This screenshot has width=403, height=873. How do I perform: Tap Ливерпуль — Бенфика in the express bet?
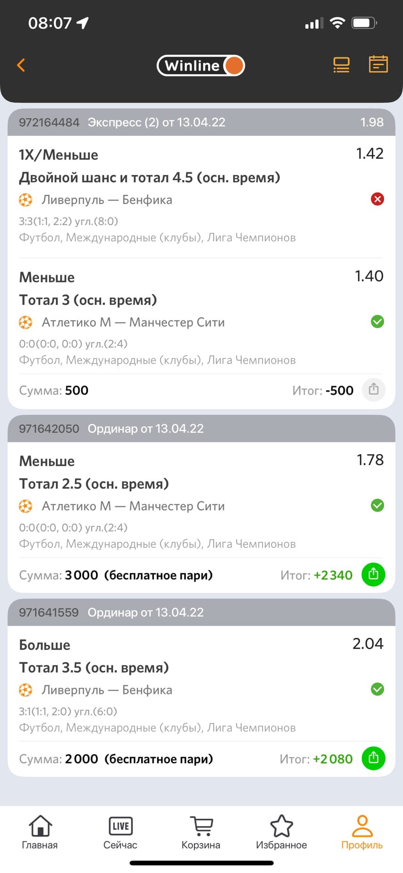107,200
